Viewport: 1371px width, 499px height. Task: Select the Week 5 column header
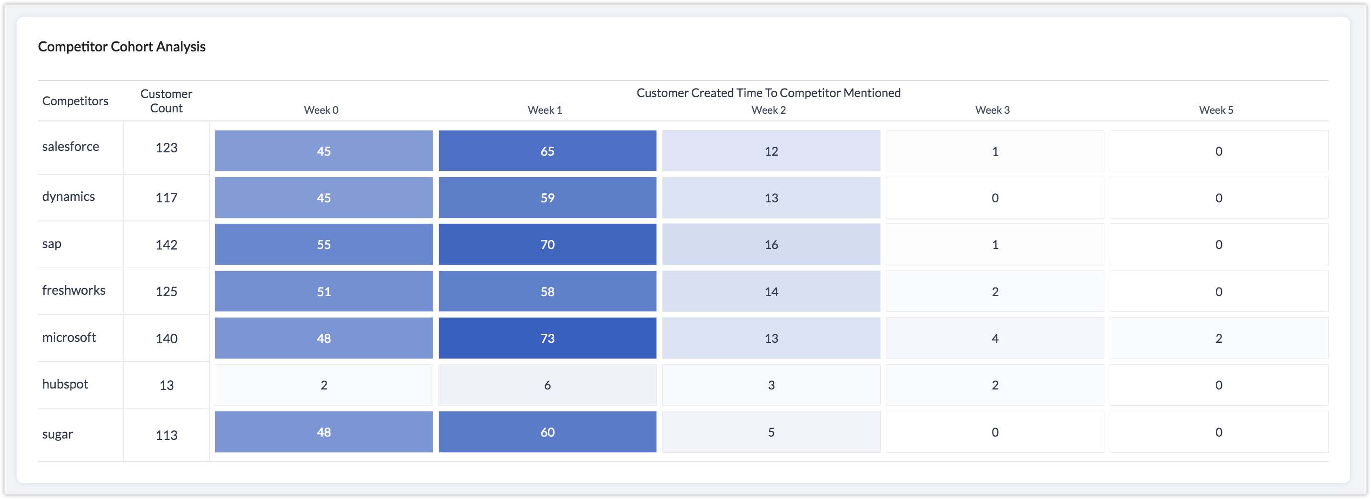pyautogui.click(x=1216, y=110)
